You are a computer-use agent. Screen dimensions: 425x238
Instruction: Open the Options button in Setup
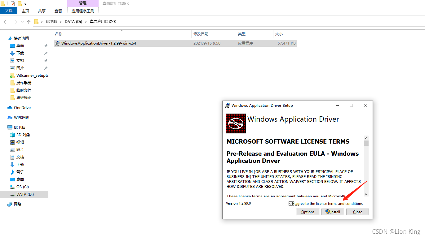308,212
